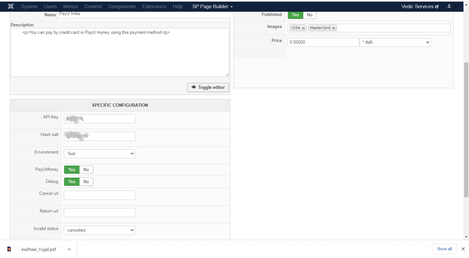The image size is (469, 258).
Task: Turn Debug on with Yes
Action: point(72,182)
